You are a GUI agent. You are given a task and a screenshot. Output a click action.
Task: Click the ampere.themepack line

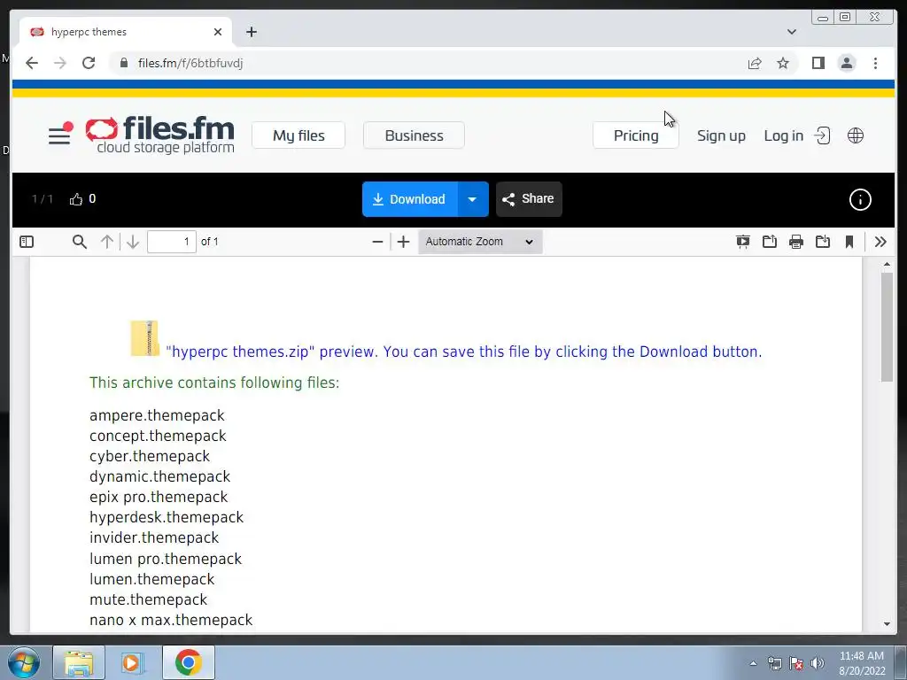157,416
